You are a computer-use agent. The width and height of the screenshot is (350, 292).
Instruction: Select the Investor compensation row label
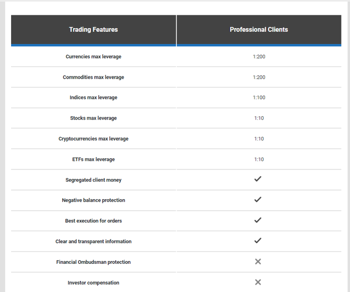(x=93, y=282)
